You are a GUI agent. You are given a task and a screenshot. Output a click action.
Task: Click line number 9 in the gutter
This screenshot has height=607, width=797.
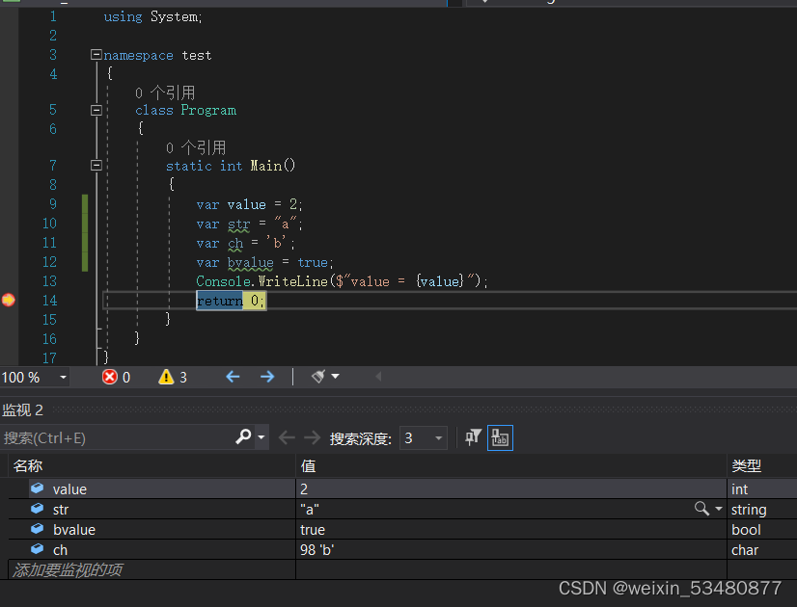tap(52, 204)
